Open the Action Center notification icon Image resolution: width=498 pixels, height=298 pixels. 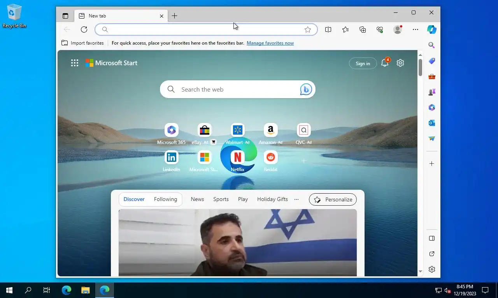485,290
